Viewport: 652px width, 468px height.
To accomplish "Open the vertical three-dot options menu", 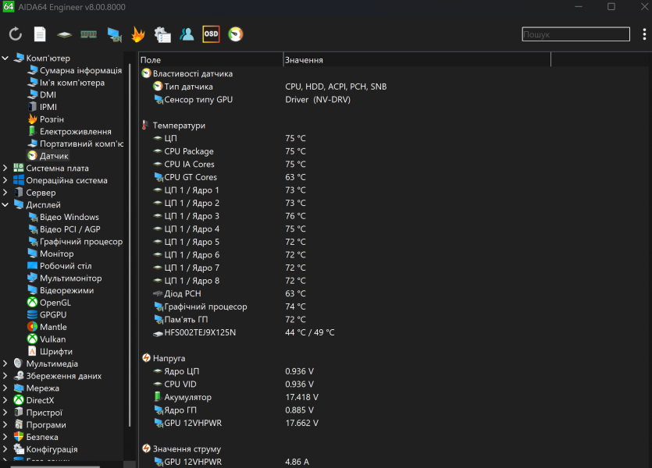I will [644, 34].
